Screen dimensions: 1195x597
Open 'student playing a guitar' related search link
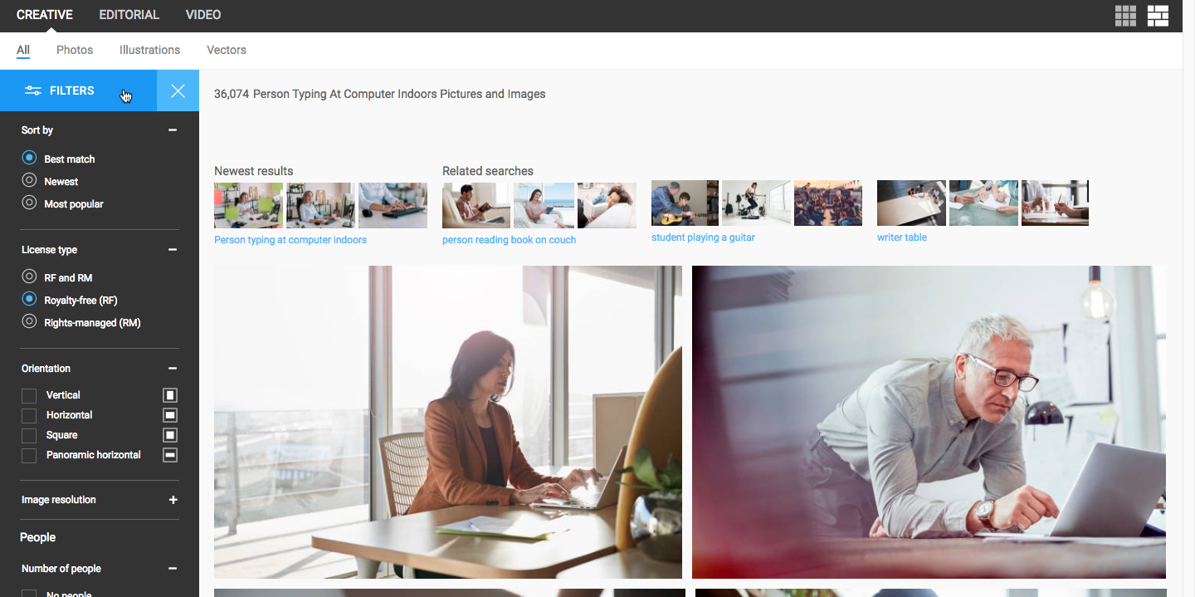click(703, 237)
